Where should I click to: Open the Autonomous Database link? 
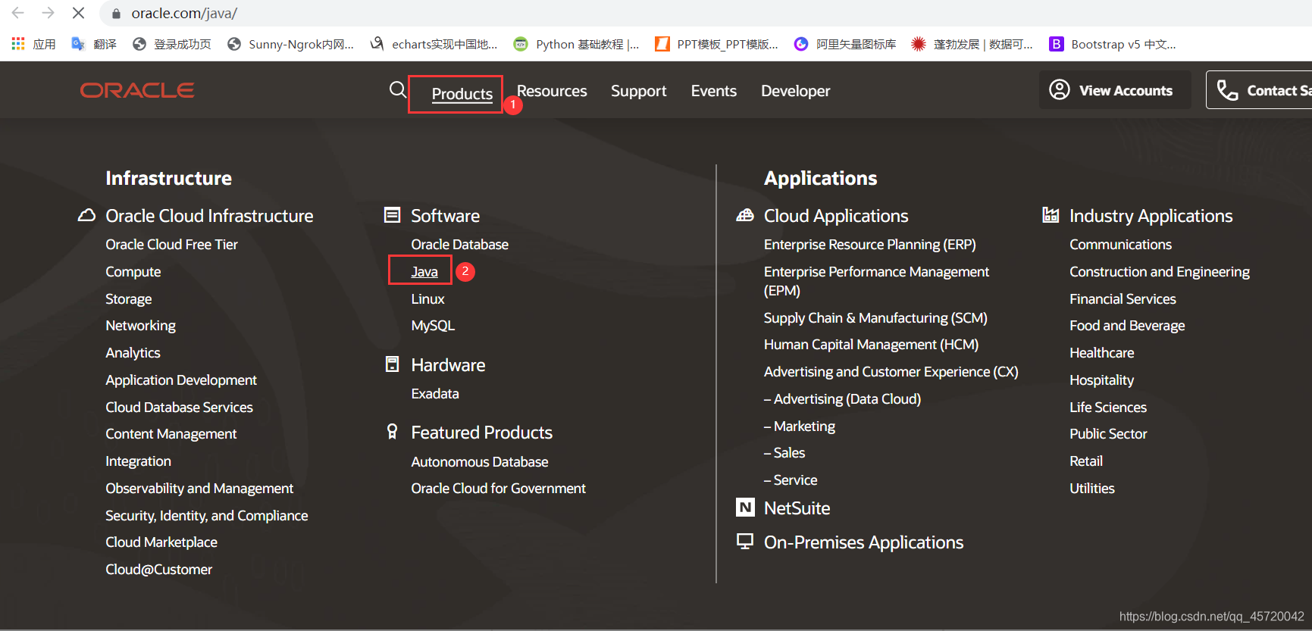479,461
